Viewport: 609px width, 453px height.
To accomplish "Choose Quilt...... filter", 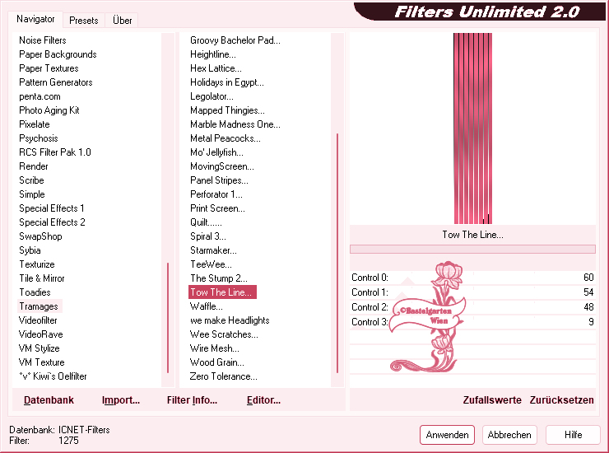I will click(x=206, y=222).
